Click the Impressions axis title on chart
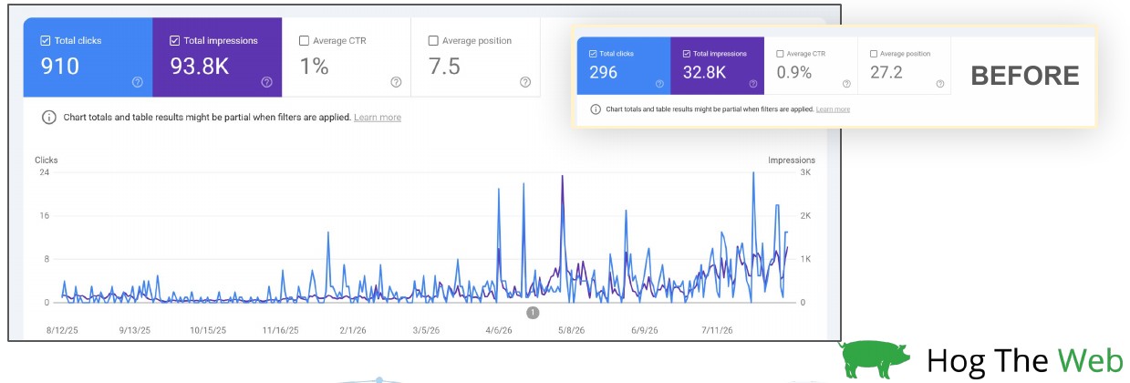The image size is (1130, 383). click(792, 160)
